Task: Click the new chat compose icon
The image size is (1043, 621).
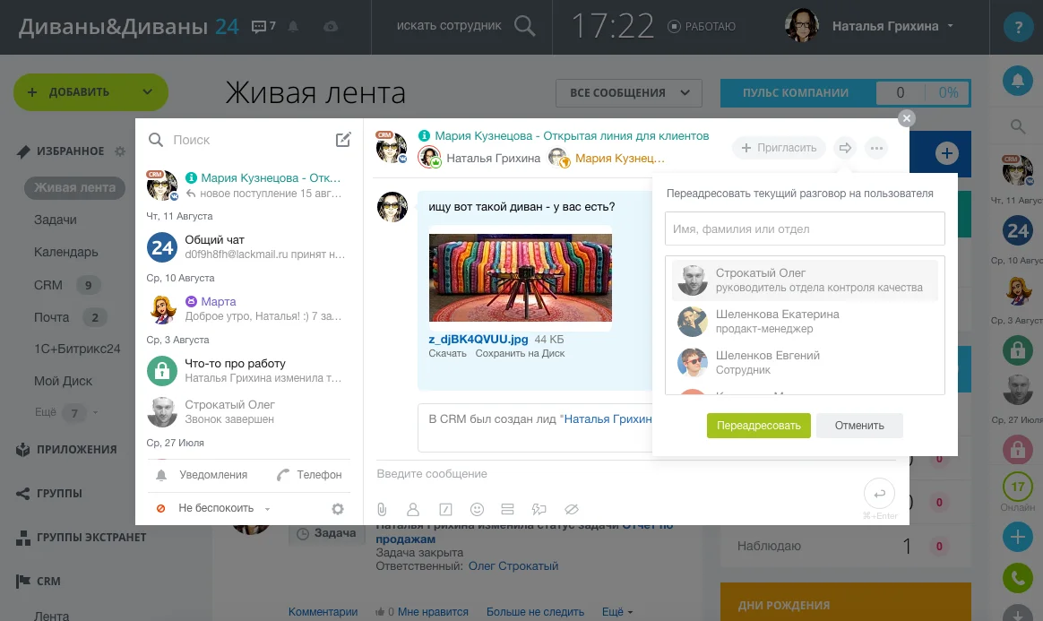Action: [x=343, y=140]
